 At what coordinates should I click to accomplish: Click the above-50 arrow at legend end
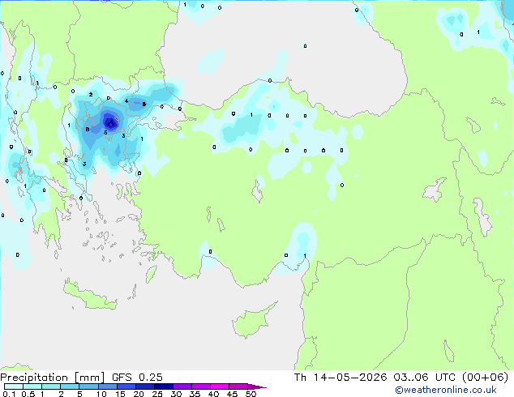pos(257,386)
